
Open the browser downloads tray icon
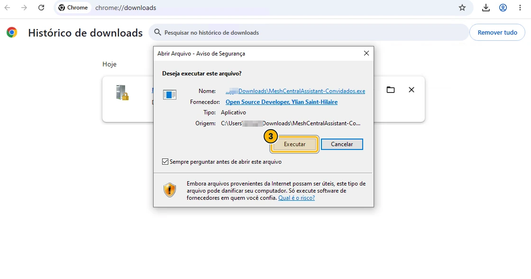485,8
